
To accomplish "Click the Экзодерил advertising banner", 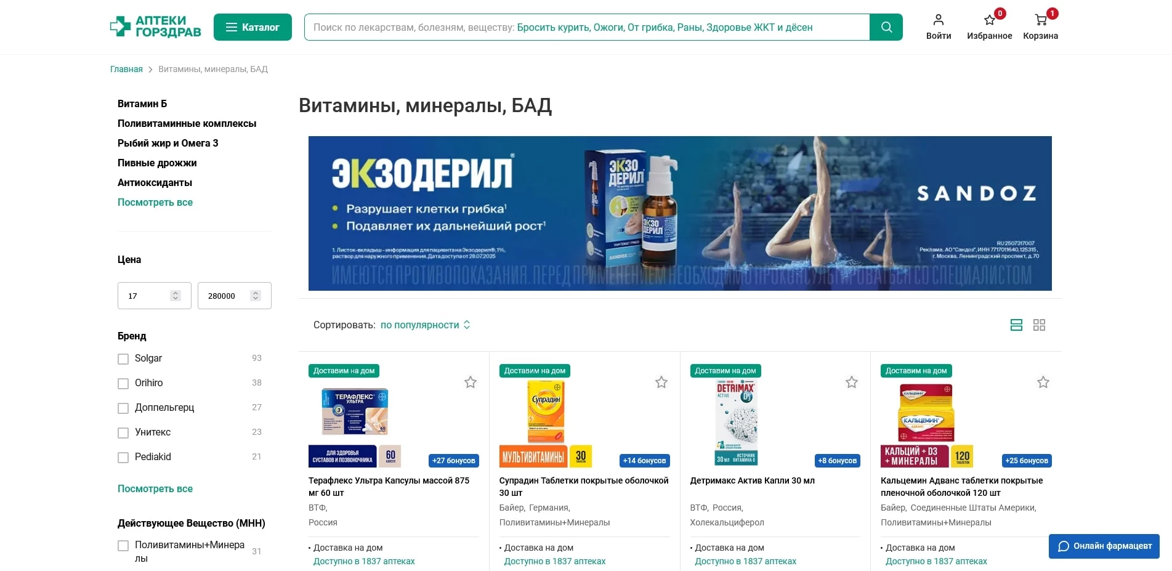I will click(x=680, y=213).
